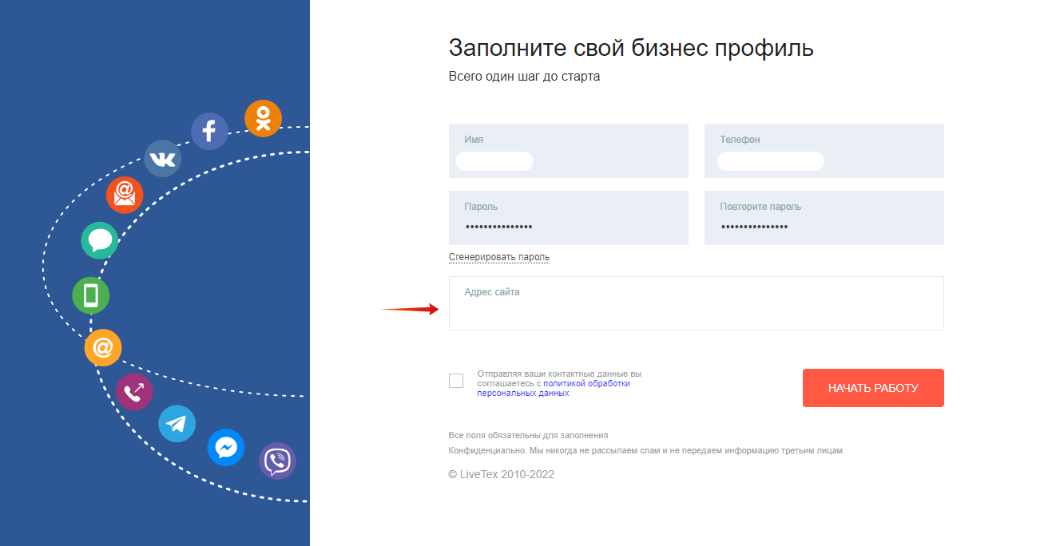Image resolution: width=1056 pixels, height=546 pixels.
Task: Click the Пароль password field
Action: coord(569,218)
